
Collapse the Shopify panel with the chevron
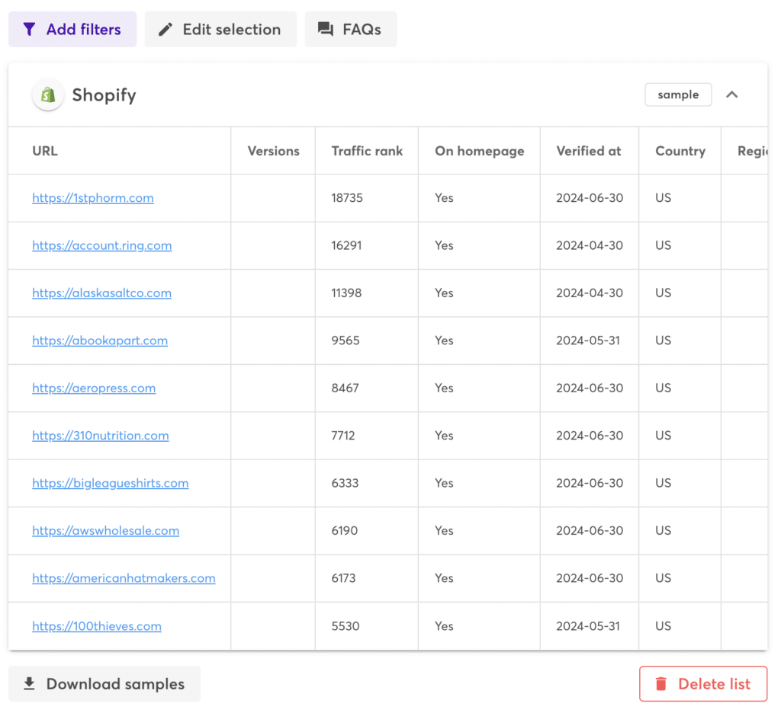[x=731, y=94]
